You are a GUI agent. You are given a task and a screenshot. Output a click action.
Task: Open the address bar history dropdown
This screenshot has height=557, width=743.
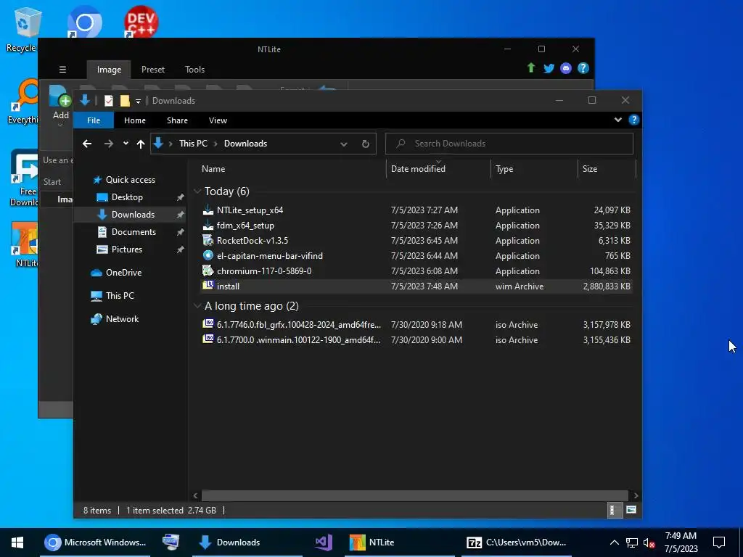pos(343,144)
